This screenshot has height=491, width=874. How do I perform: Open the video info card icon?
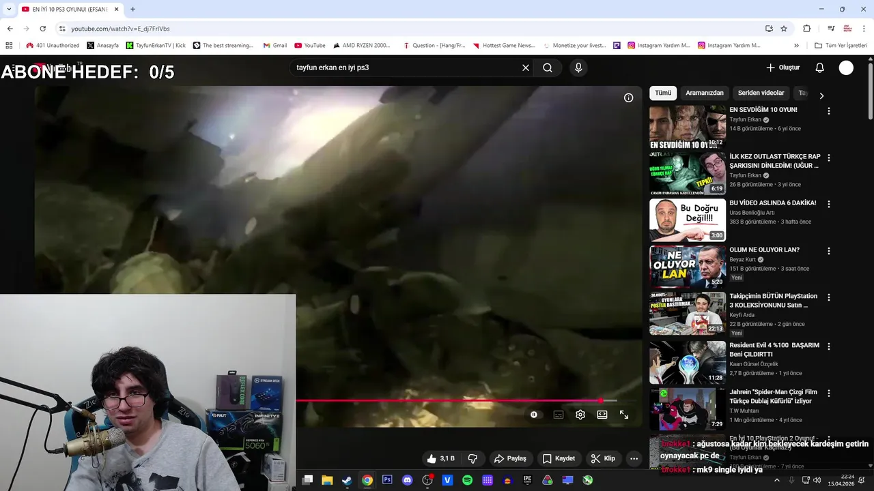click(629, 98)
